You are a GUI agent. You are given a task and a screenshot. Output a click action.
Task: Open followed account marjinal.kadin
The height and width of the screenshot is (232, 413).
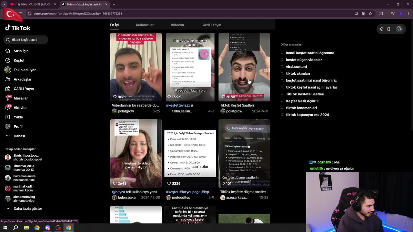[19, 188]
